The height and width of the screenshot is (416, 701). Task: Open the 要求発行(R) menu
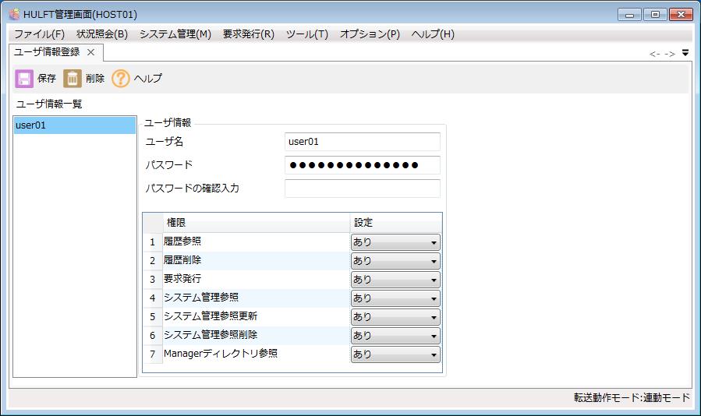249,34
